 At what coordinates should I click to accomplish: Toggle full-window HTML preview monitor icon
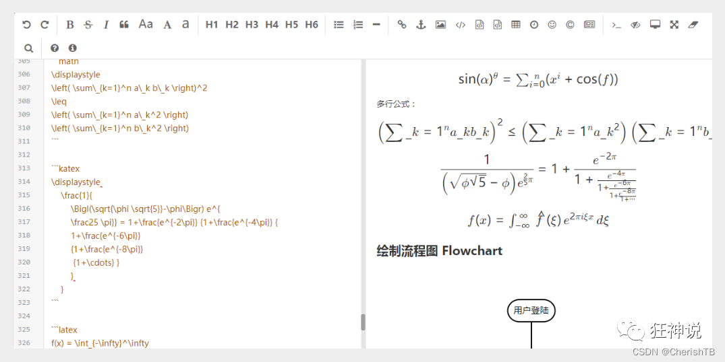(655, 25)
